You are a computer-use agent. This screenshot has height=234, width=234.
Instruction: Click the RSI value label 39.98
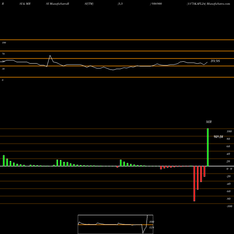click(215, 61)
